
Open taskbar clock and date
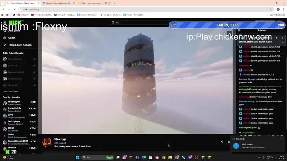pyautogui.click(x=280, y=157)
